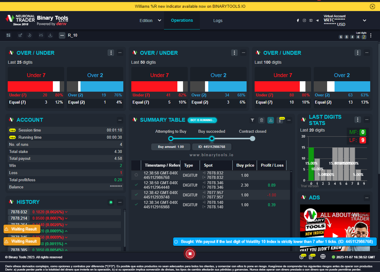Screen dimensions: 380x272
Task: Click the stop bot button
Action: [x=190, y=254]
